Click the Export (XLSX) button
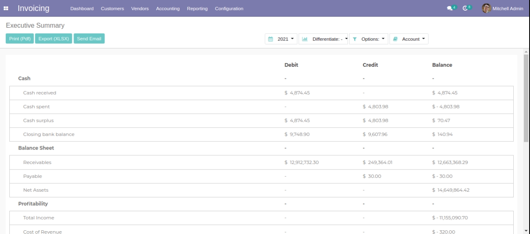The height and width of the screenshot is (234, 530). (53, 39)
